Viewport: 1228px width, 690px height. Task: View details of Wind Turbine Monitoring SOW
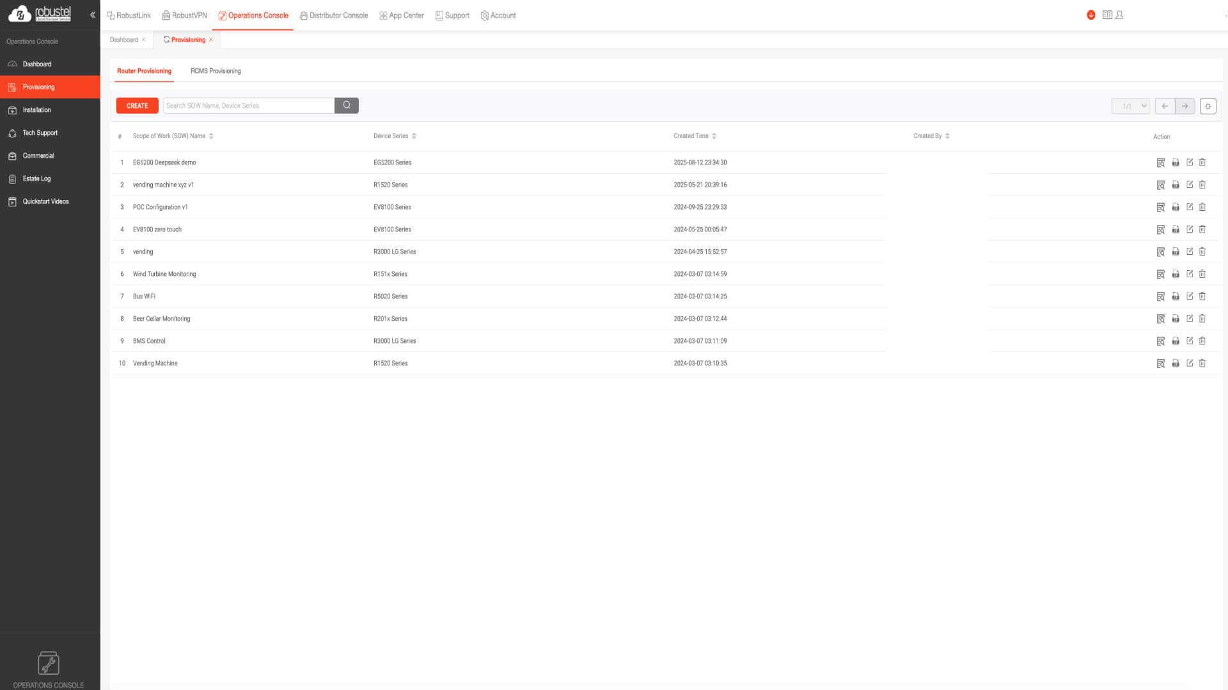tap(1160, 274)
